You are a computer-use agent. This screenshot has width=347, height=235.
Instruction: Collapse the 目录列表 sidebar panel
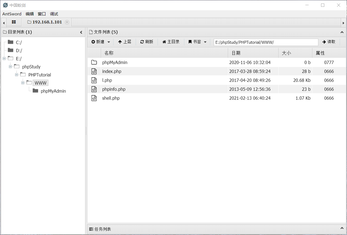coord(81,32)
